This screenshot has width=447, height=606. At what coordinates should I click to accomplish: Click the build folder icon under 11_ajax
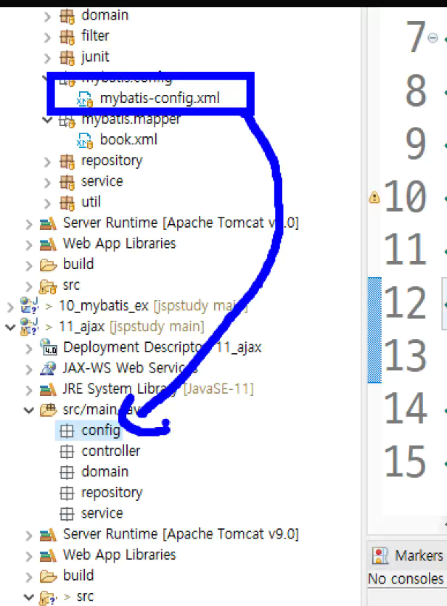pyautogui.click(x=48, y=576)
